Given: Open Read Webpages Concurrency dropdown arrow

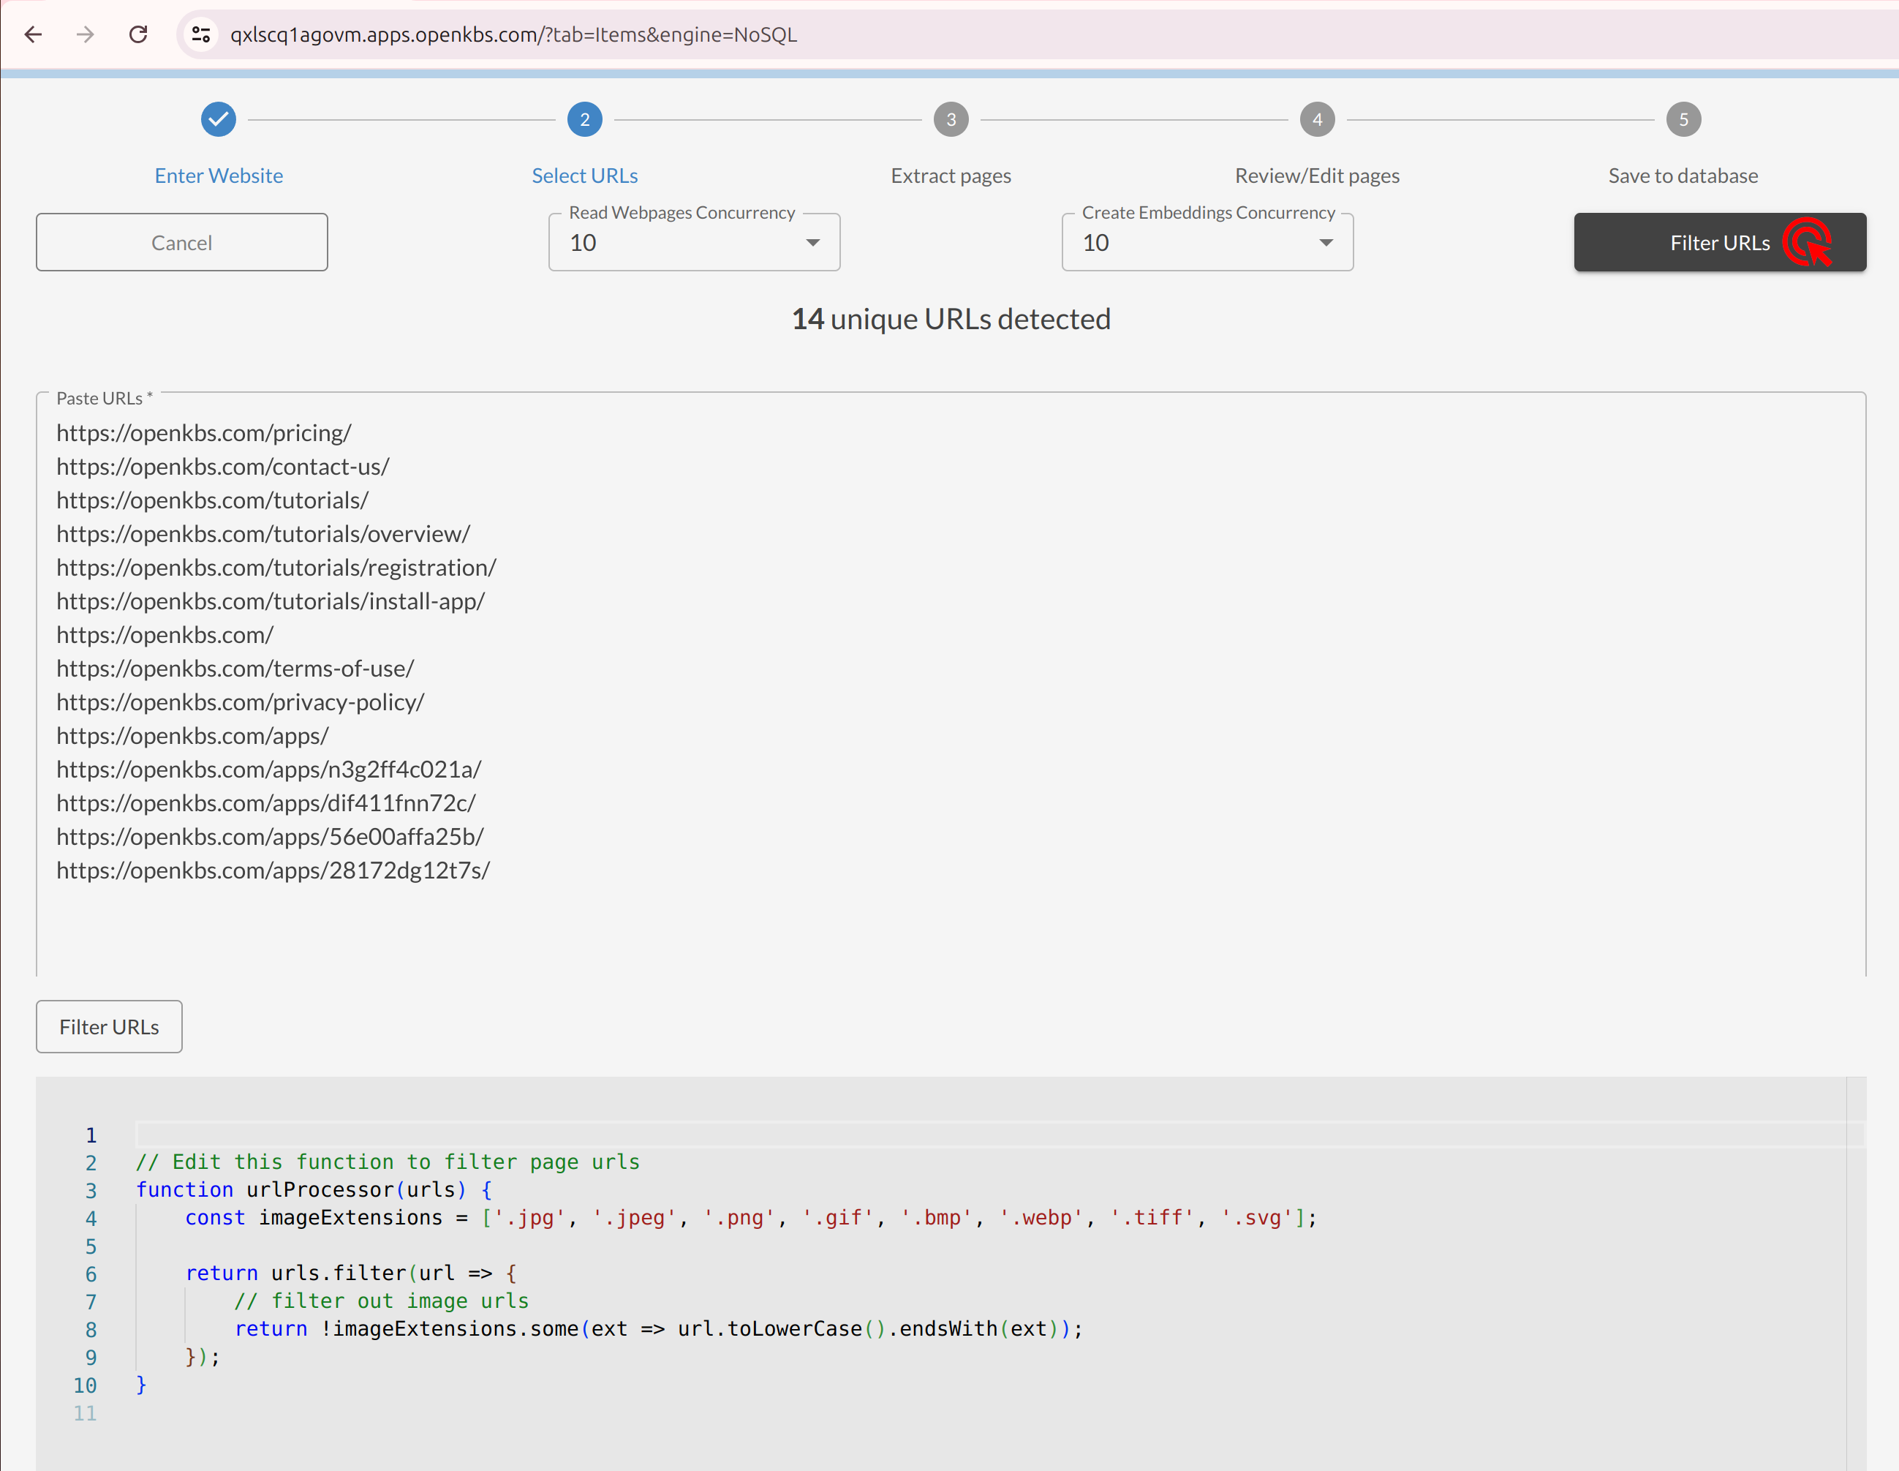Looking at the screenshot, I should (x=813, y=243).
